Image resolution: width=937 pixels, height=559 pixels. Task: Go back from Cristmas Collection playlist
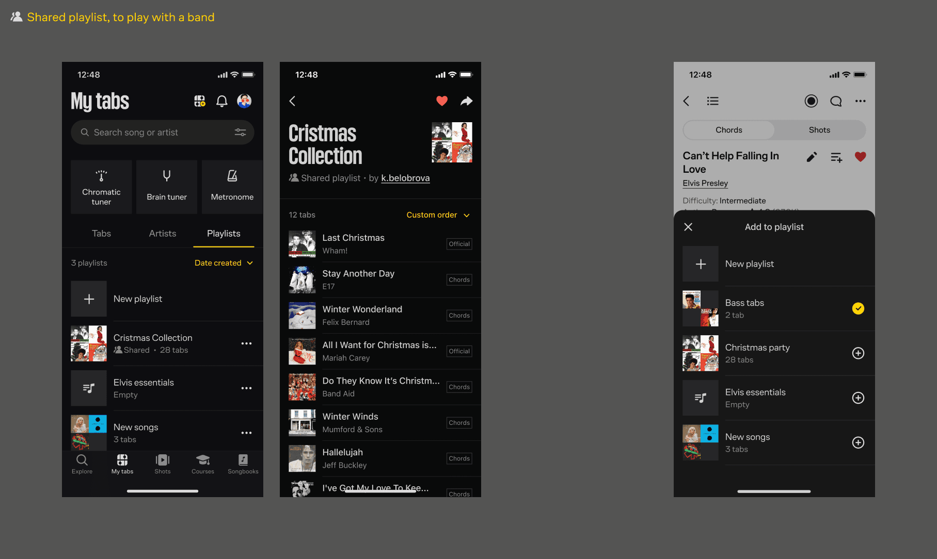[292, 101]
